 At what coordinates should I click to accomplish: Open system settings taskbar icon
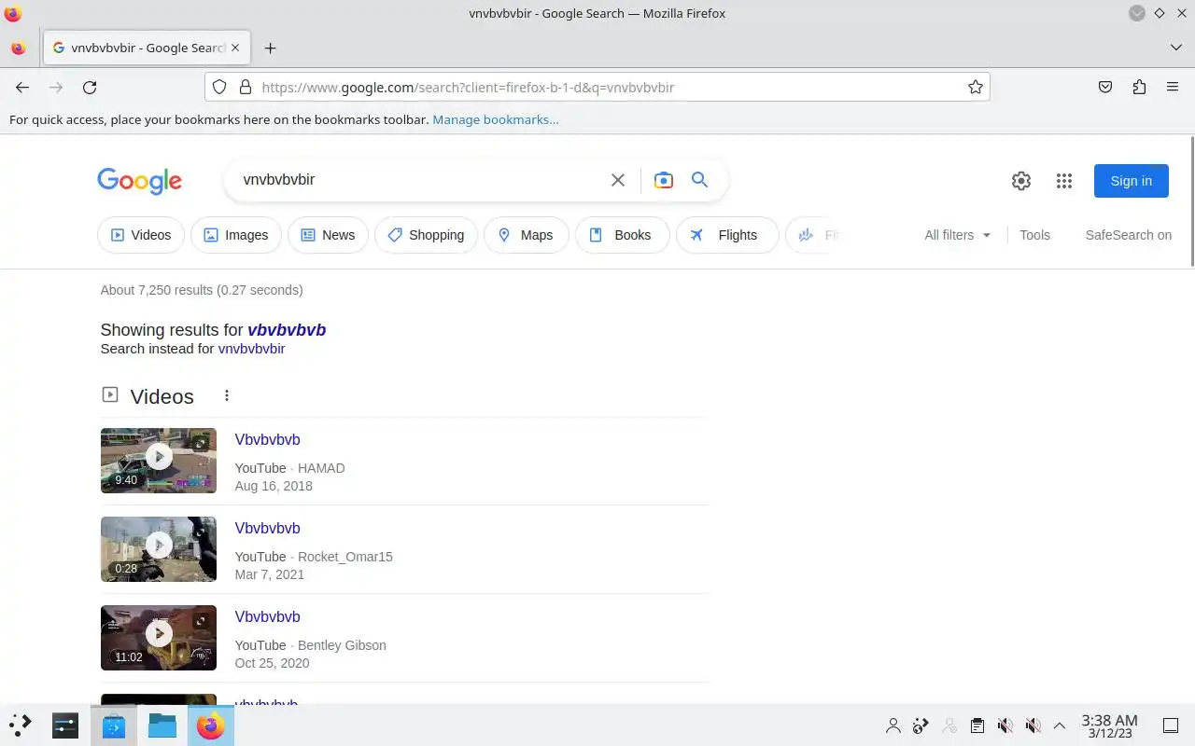click(x=65, y=725)
